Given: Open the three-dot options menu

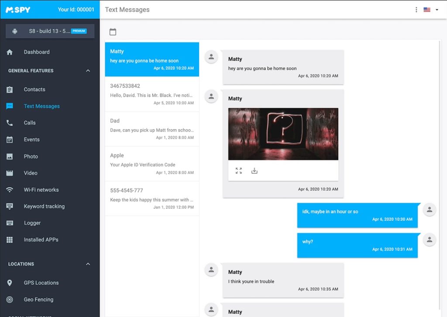Looking at the screenshot, I should point(416,10).
